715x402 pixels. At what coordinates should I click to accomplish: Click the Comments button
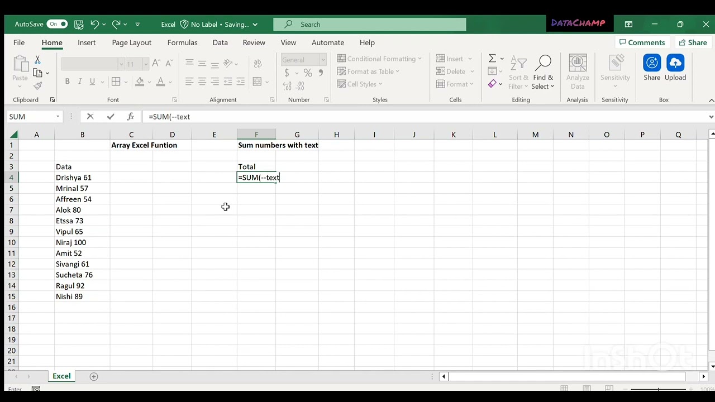point(642,42)
